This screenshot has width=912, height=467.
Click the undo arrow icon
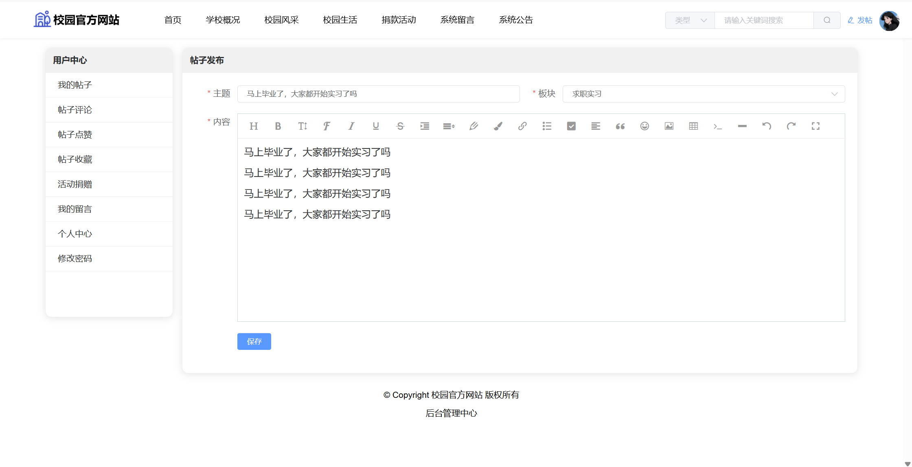coord(767,126)
